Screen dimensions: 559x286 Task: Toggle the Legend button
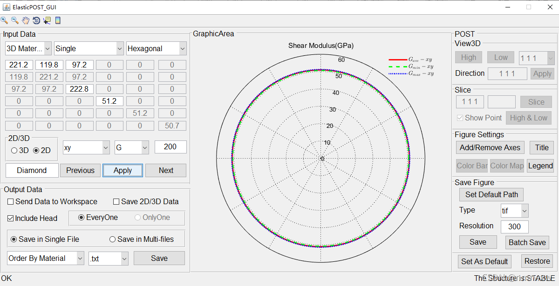point(540,166)
